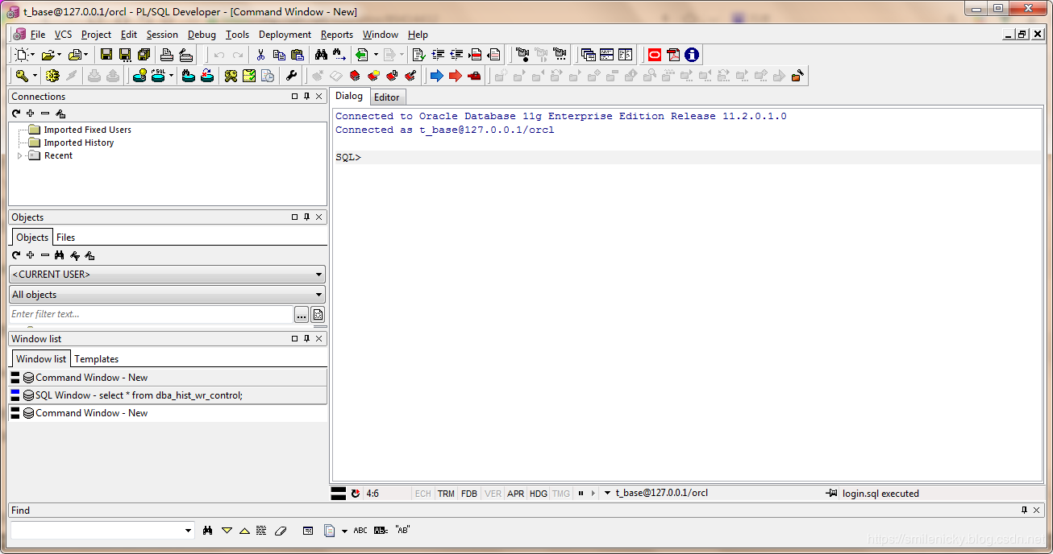Click the Find binoculars icon in top toolbar
The image size is (1053, 554).
pyautogui.click(x=321, y=55)
